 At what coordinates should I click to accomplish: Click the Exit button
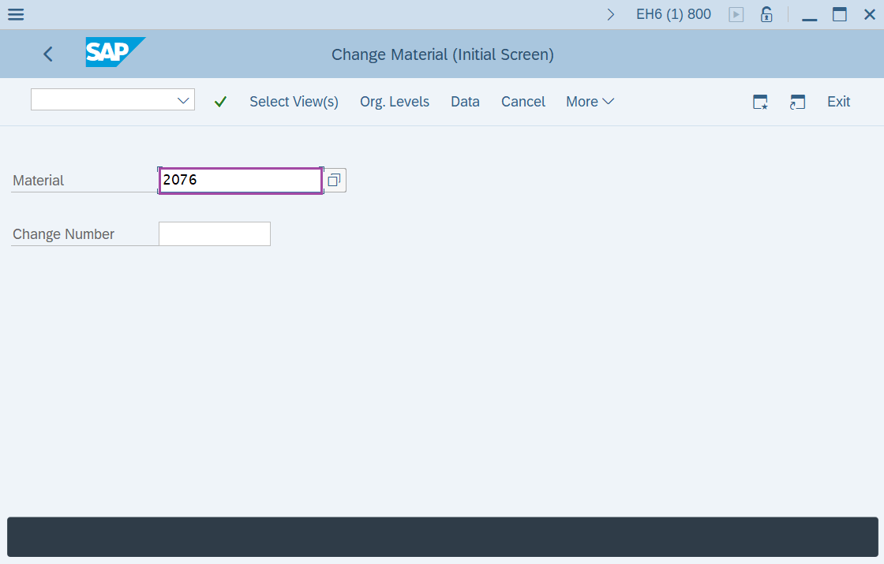tap(838, 102)
